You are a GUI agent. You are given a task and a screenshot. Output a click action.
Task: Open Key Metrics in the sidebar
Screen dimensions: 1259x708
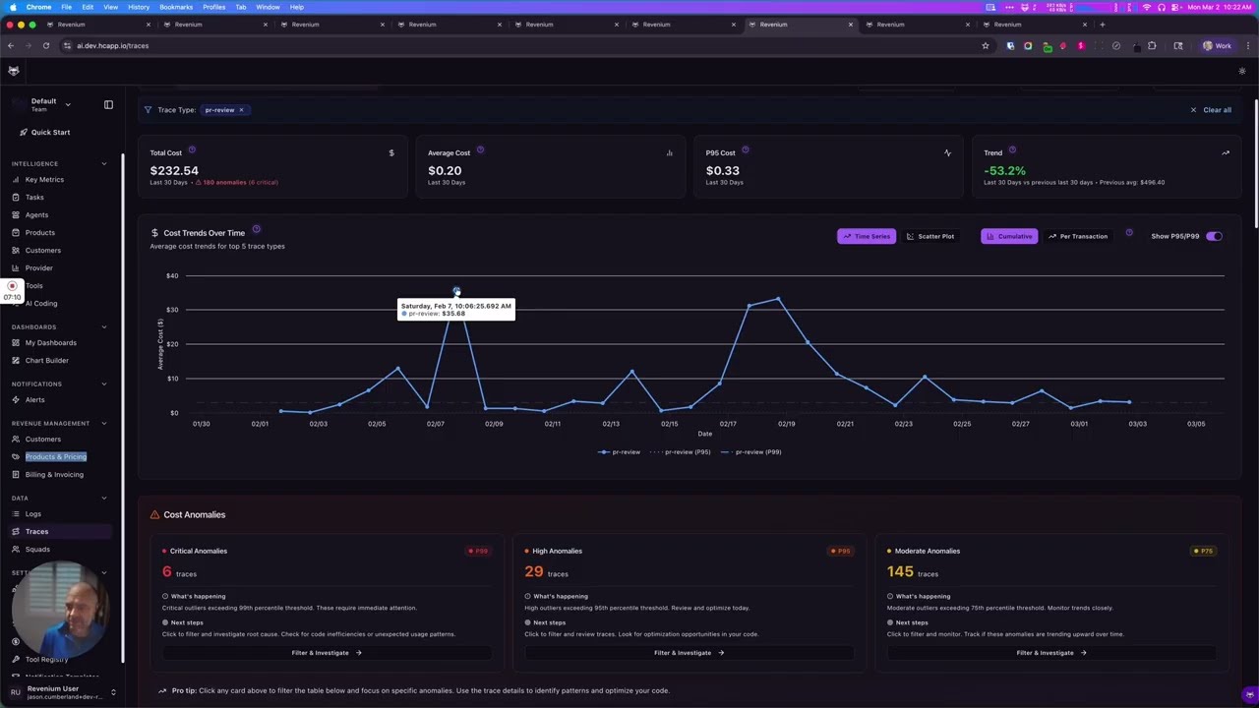[44, 179]
